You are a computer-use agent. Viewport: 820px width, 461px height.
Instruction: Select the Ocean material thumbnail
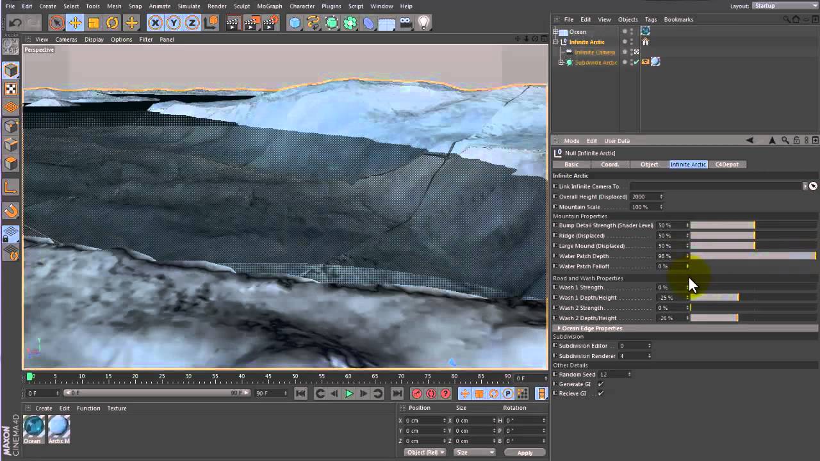pyautogui.click(x=33, y=426)
